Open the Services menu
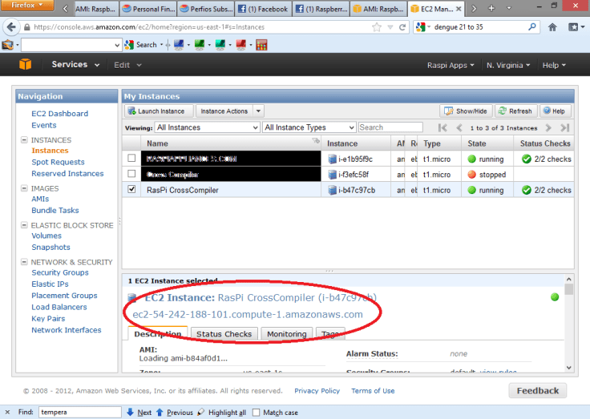This screenshot has width=590, height=419. pos(75,65)
